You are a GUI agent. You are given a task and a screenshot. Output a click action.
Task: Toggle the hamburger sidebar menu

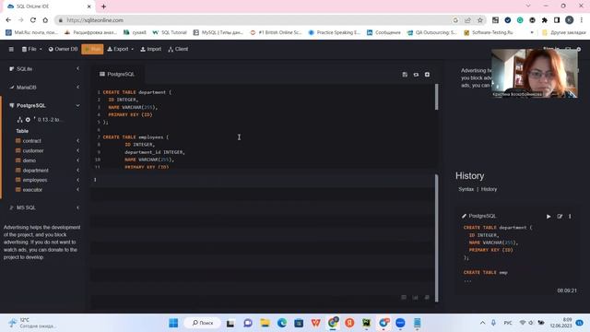pyautogui.click(x=11, y=49)
